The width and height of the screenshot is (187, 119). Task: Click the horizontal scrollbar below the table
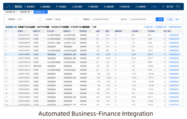pyautogui.click(x=37, y=106)
